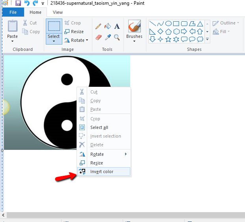Screen dimensions: 245x222
Task: Select the Color picker eyedropper
Action: pyautogui.click(x=108, y=37)
